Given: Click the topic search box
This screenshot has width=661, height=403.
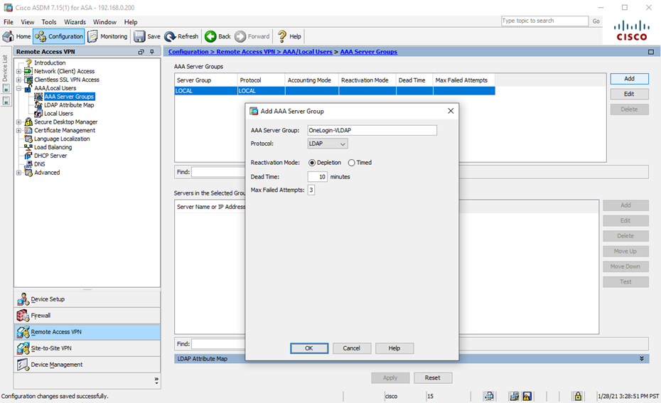Looking at the screenshot, I should tap(544, 21).
